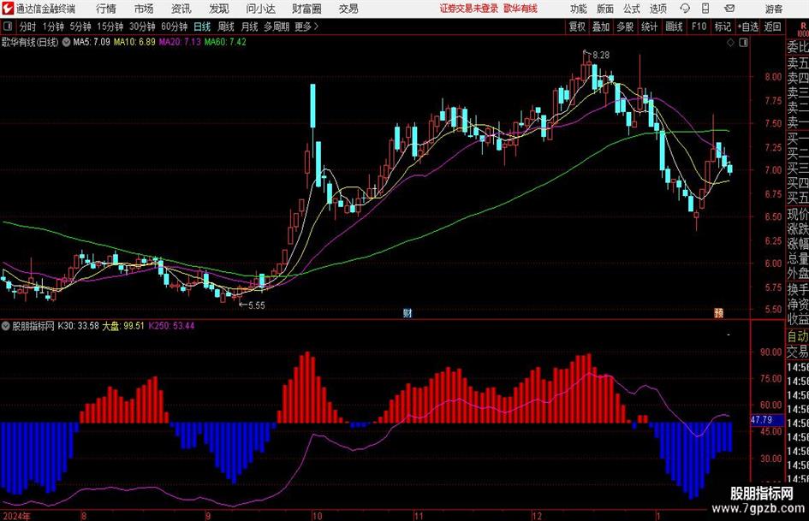This screenshot has width=809, height=521.
Task: Click the orange 预 marker on the chart
Action: (719, 312)
